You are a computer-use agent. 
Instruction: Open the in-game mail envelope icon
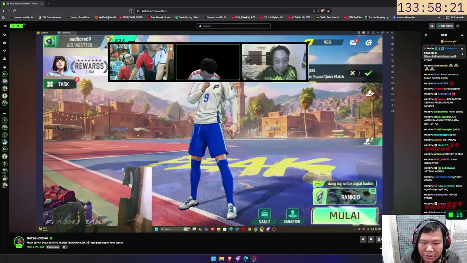(x=353, y=42)
